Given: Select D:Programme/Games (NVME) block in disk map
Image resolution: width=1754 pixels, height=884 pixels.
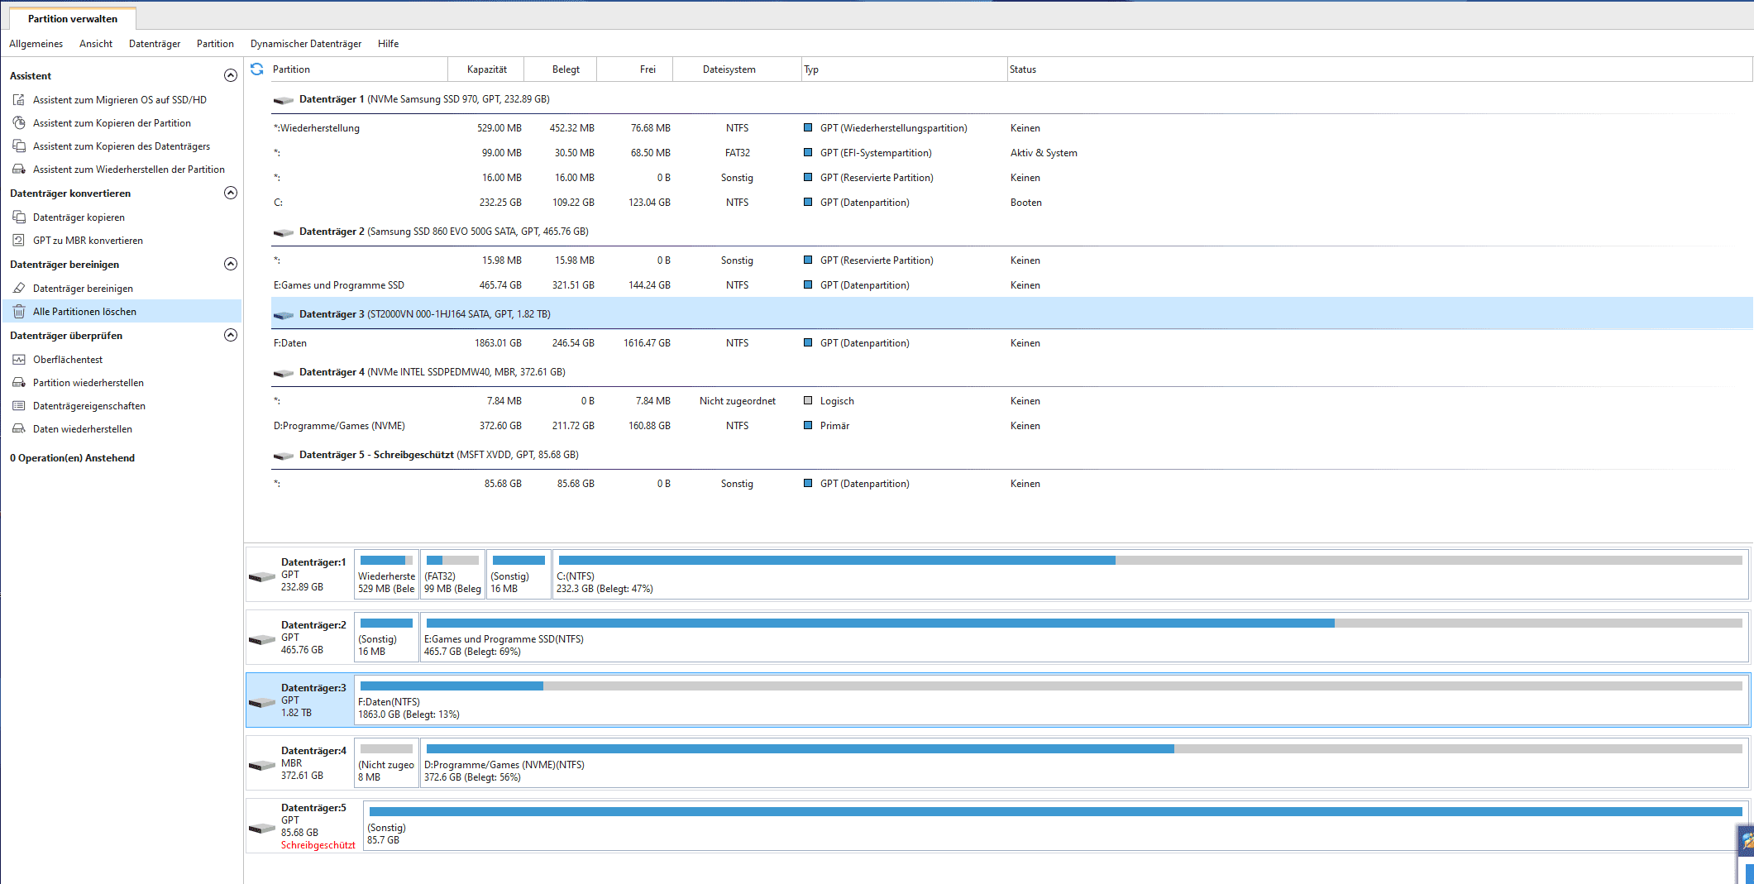Looking at the screenshot, I should (x=1084, y=762).
